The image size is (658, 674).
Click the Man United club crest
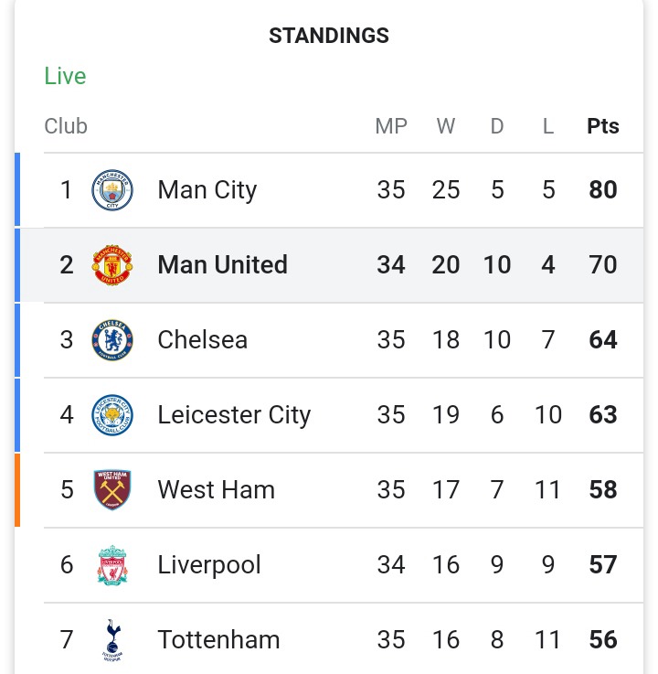(x=112, y=265)
